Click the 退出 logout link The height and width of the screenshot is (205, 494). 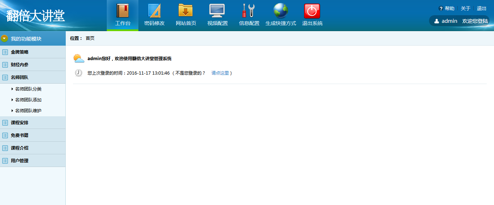point(482,9)
